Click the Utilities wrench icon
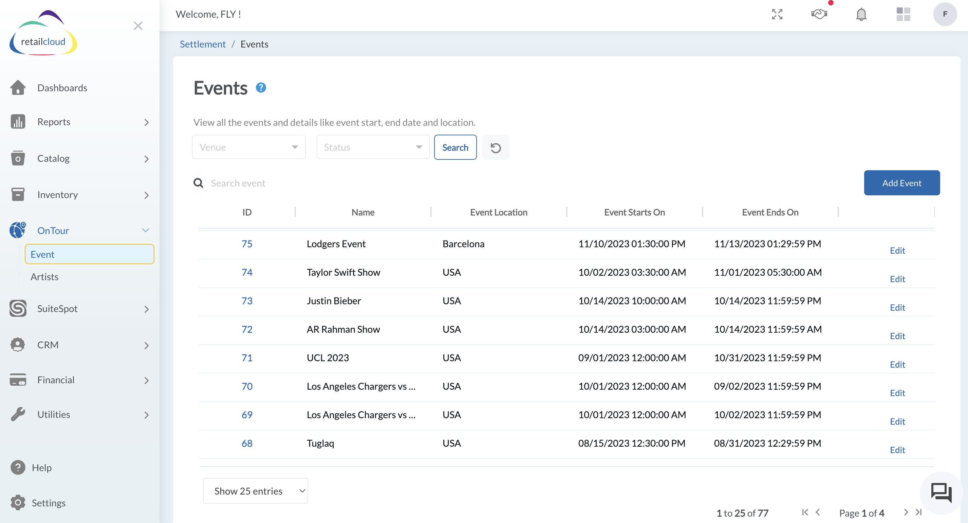Viewport: 968px width, 523px height. pyautogui.click(x=18, y=414)
